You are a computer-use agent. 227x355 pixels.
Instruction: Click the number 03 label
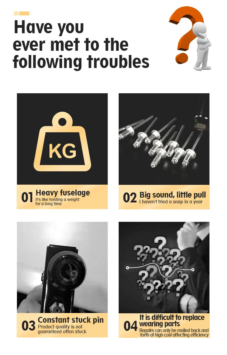coord(28,326)
